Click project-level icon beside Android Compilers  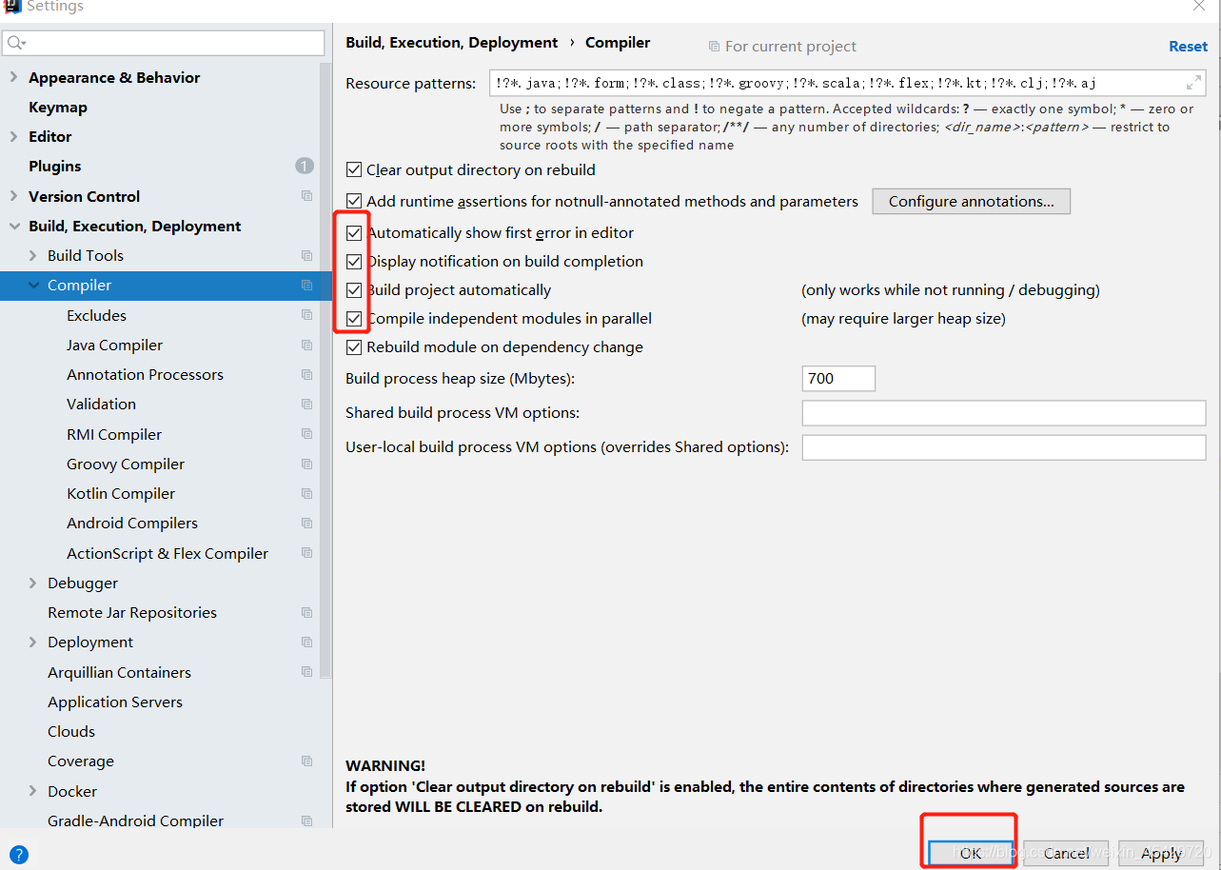point(306,523)
